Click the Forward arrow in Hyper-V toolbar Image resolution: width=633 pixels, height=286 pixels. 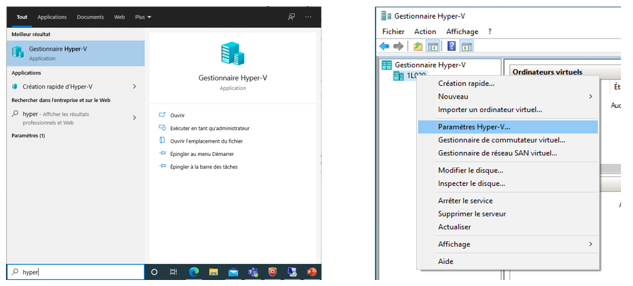[398, 47]
